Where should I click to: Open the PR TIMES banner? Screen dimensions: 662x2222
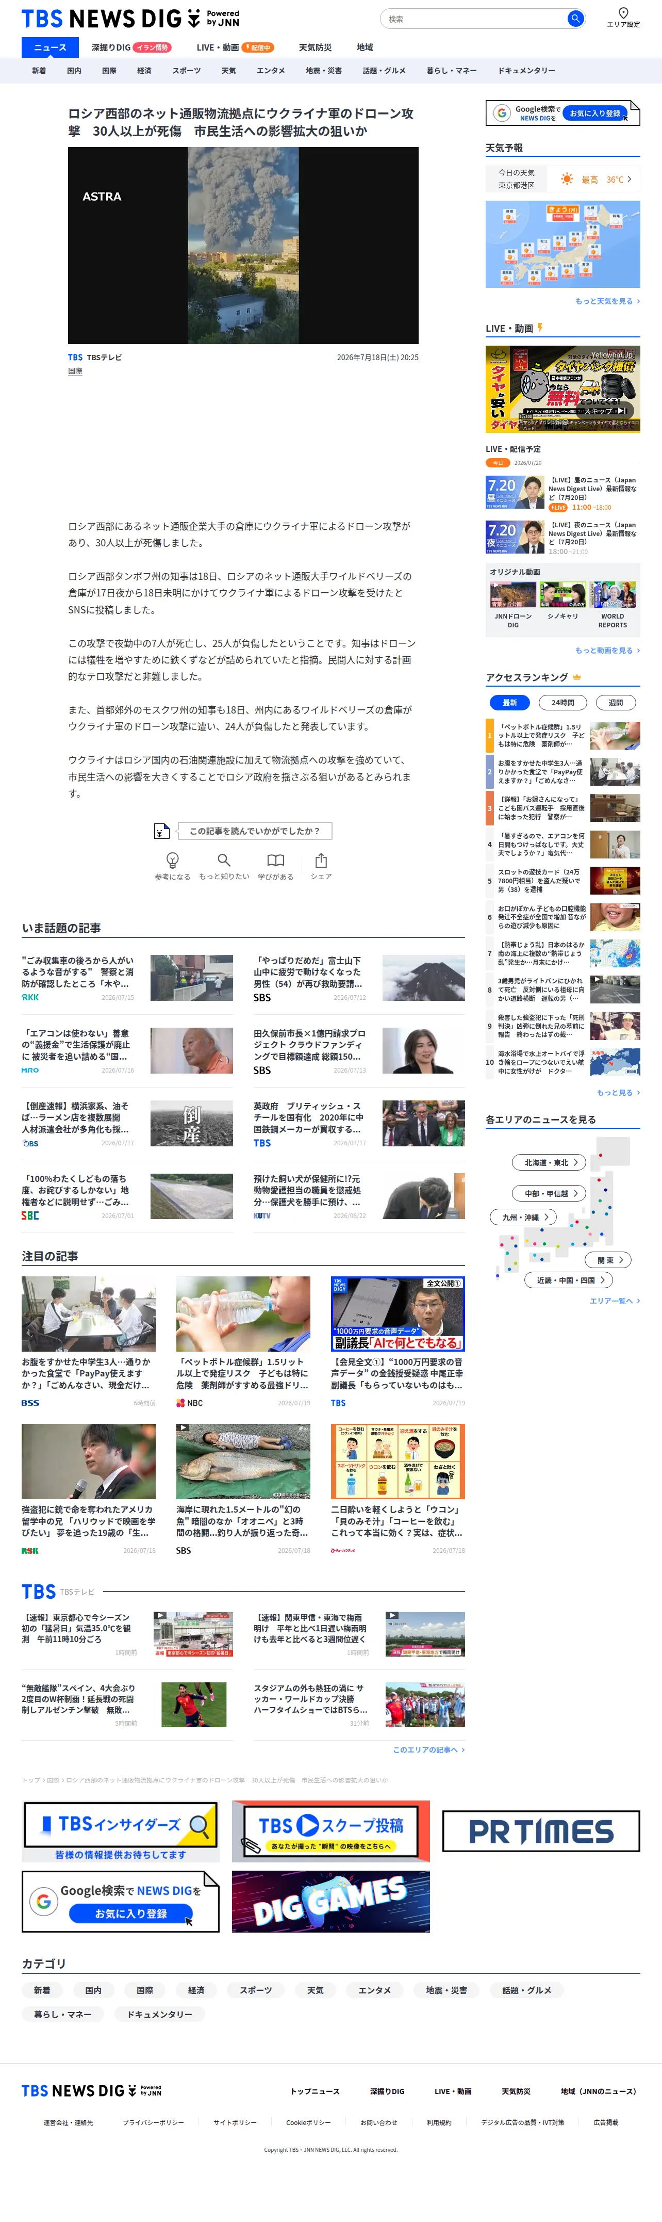[541, 1830]
